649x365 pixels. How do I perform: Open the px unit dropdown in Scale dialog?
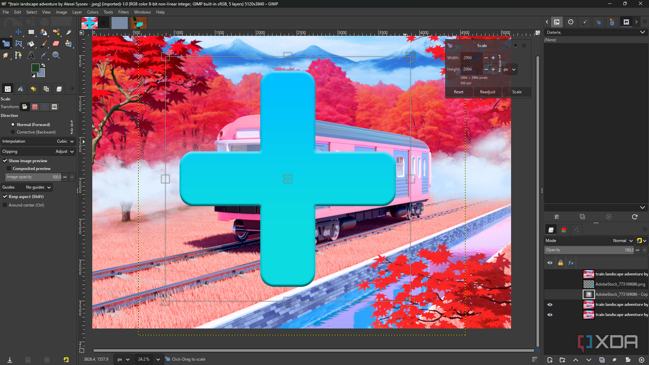[x=510, y=70]
